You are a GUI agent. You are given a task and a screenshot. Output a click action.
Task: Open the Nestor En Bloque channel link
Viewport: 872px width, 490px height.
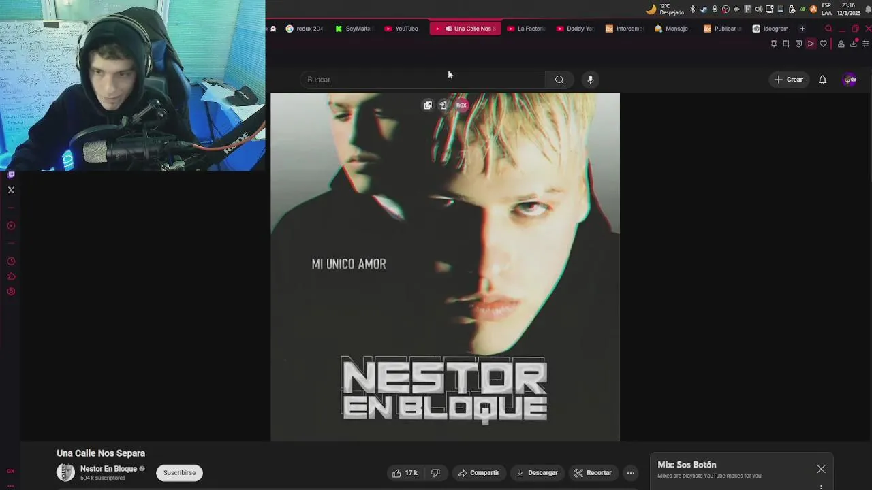pyautogui.click(x=109, y=469)
